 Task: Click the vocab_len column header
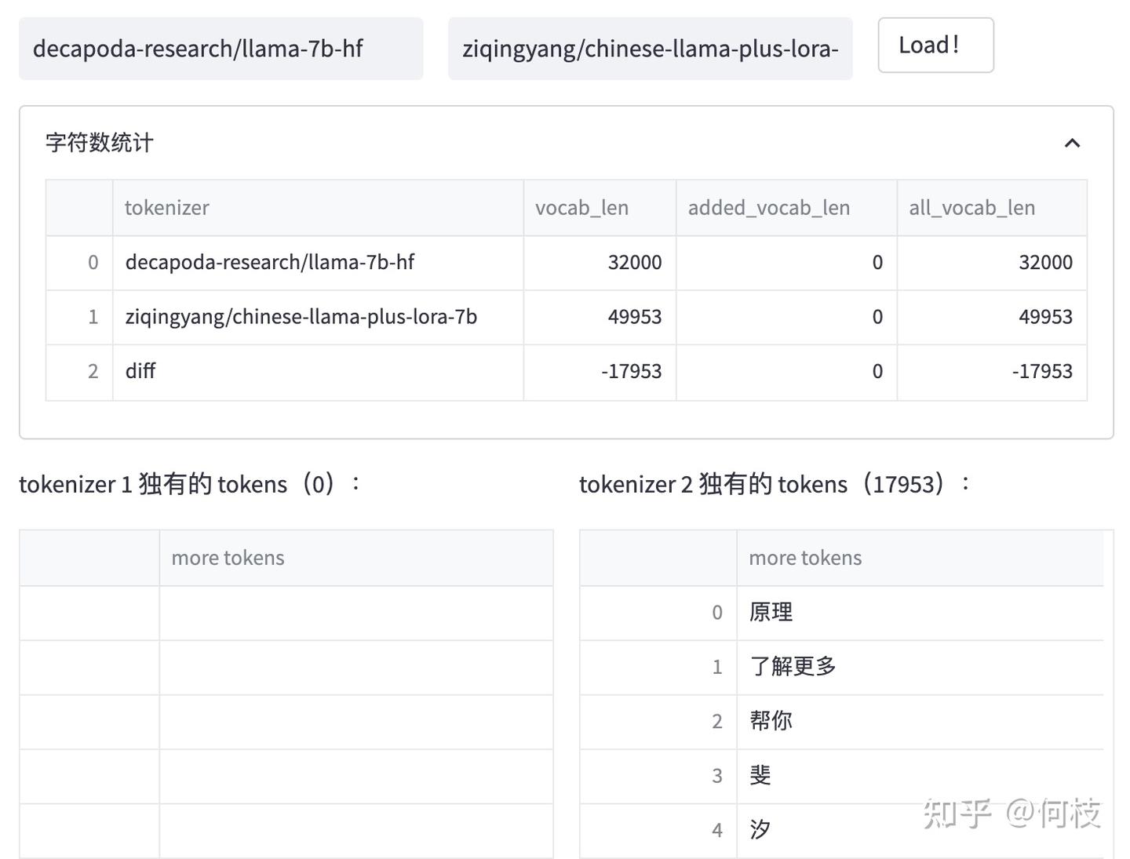tap(600, 208)
